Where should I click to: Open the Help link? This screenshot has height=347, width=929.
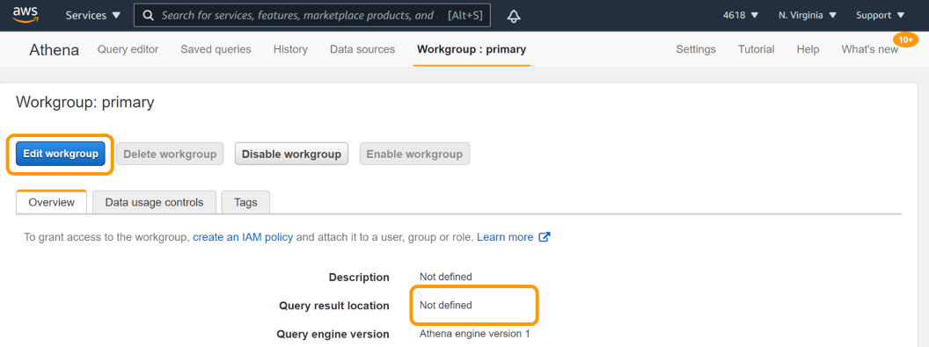click(x=808, y=50)
